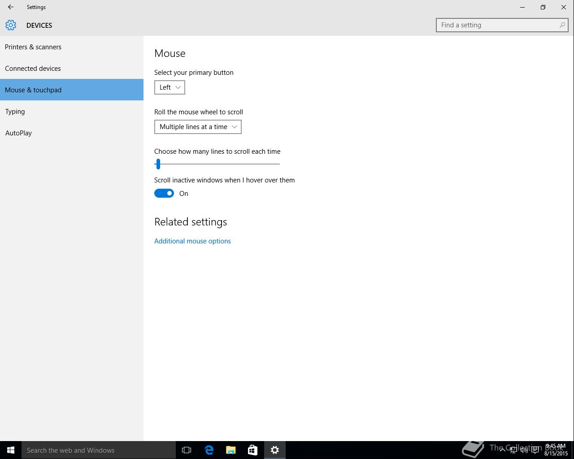Click the Find a setting search box
The image size is (574, 459).
click(x=498, y=25)
